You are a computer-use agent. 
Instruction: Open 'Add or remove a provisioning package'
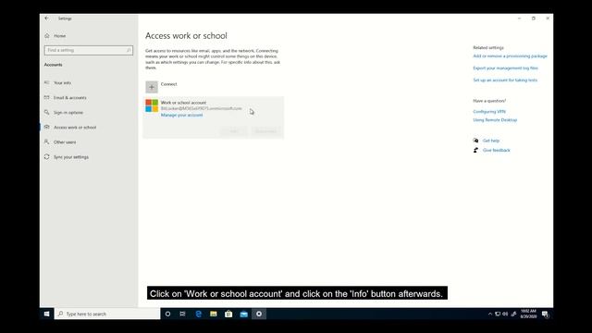coord(510,55)
